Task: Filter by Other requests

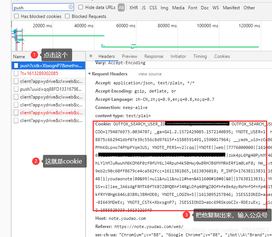Action: [x=249, y=8]
